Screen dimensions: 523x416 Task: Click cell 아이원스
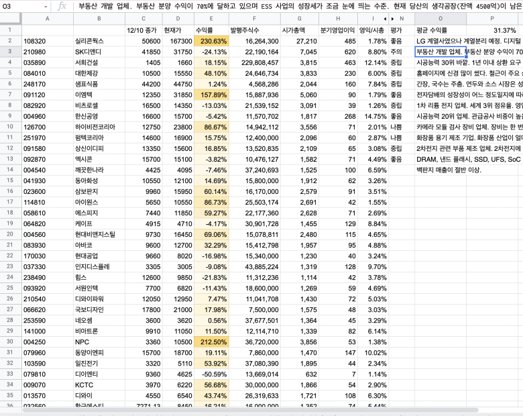pyautogui.click(x=99, y=202)
